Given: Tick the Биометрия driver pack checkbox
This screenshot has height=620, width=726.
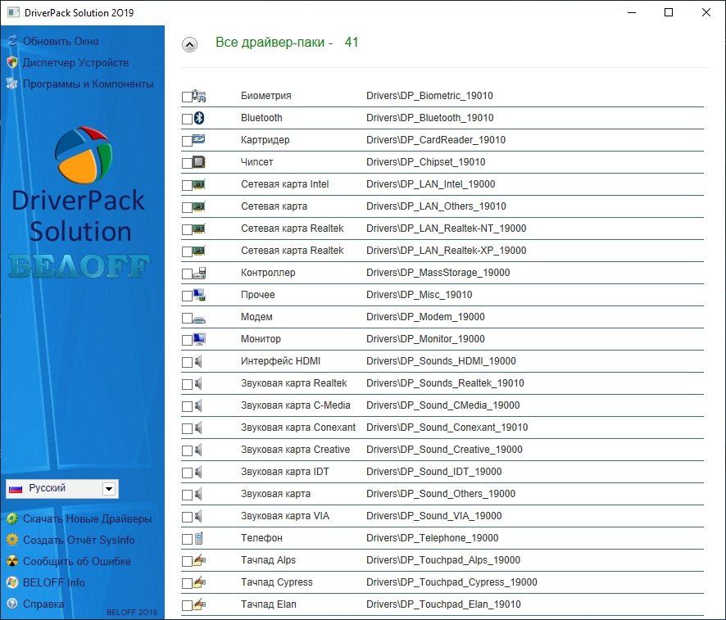Looking at the screenshot, I should pyautogui.click(x=187, y=97).
